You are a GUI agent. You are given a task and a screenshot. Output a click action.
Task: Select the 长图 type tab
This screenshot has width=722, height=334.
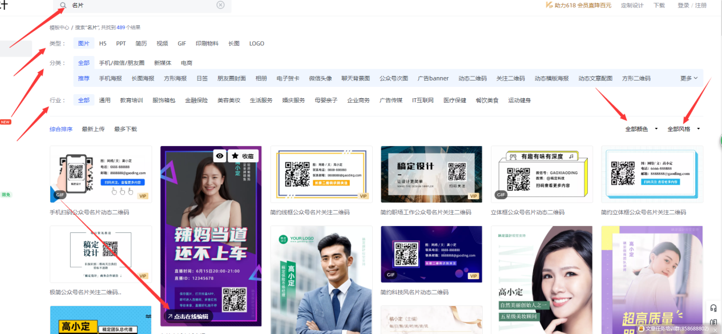click(233, 43)
